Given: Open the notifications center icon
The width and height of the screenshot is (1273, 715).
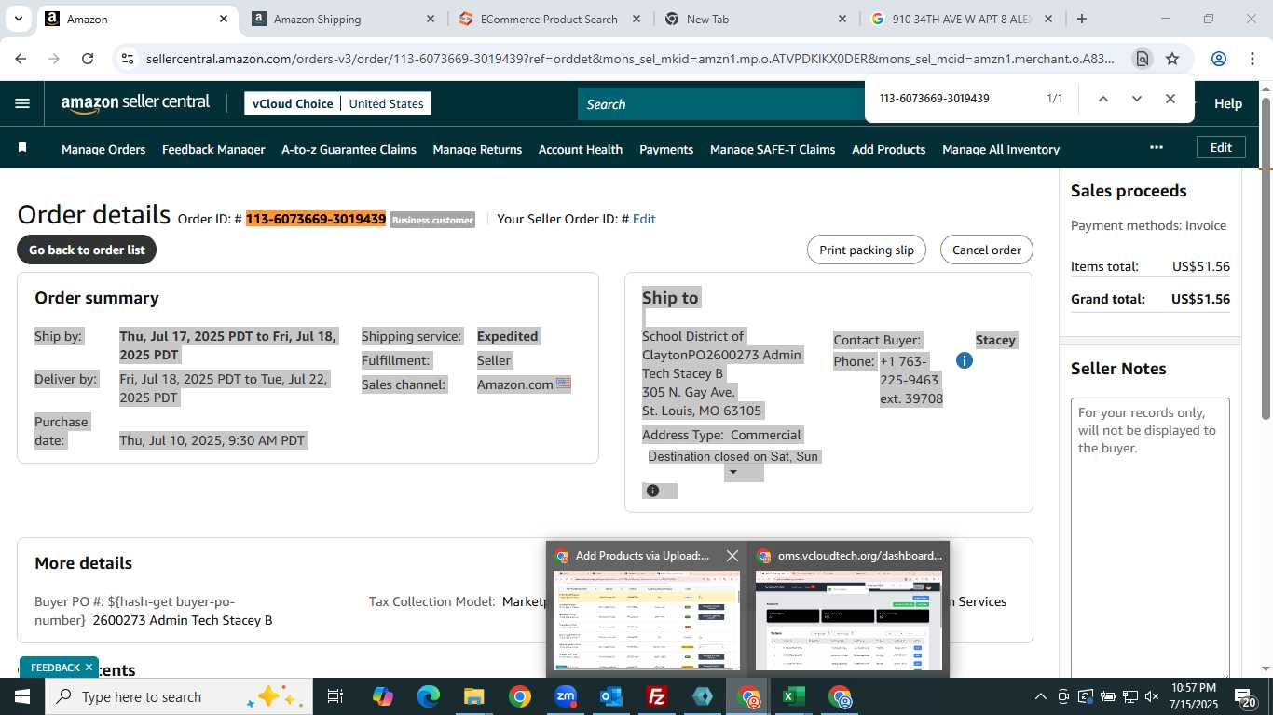Looking at the screenshot, I should tap(1245, 696).
